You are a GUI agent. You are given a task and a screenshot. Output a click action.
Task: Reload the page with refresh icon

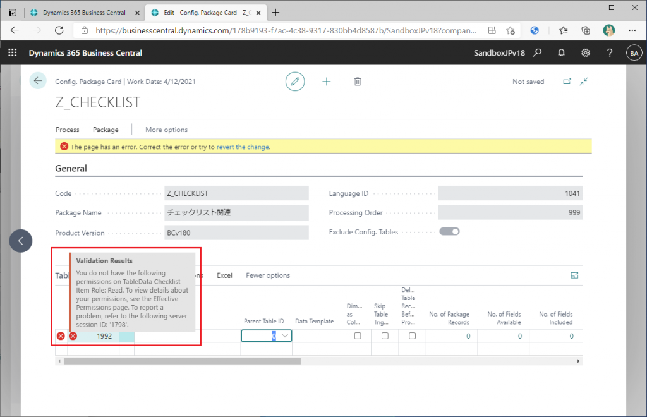click(x=59, y=30)
